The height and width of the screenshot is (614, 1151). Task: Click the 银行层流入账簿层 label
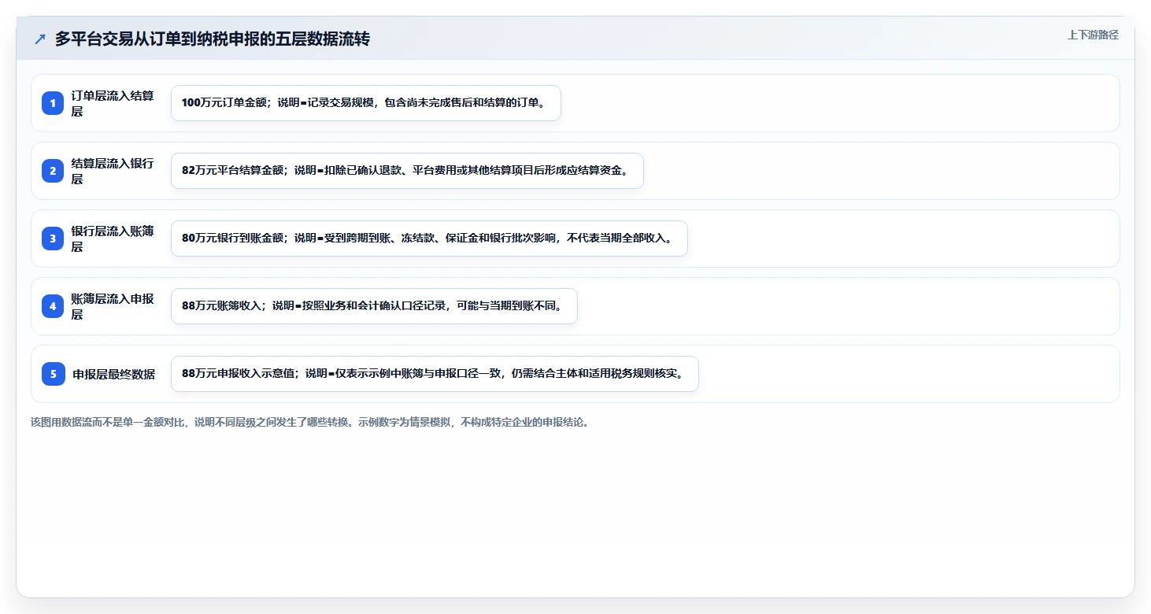click(x=113, y=239)
